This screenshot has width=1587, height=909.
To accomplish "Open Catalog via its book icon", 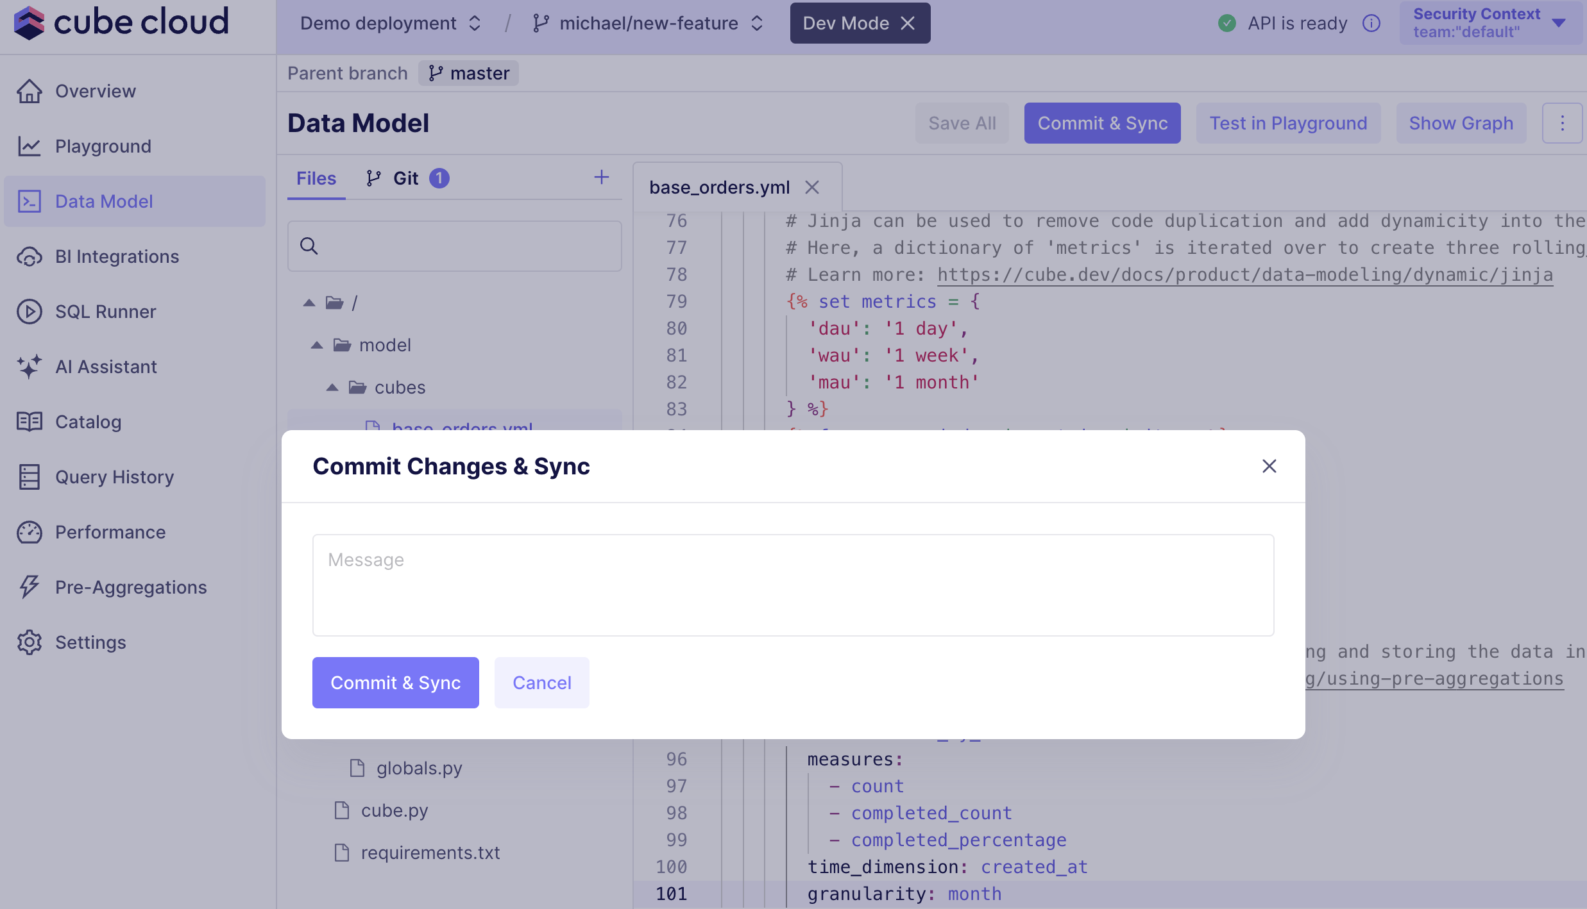I will (x=29, y=422).
